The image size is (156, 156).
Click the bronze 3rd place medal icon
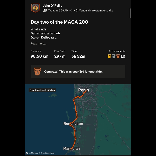pos(37,71)
